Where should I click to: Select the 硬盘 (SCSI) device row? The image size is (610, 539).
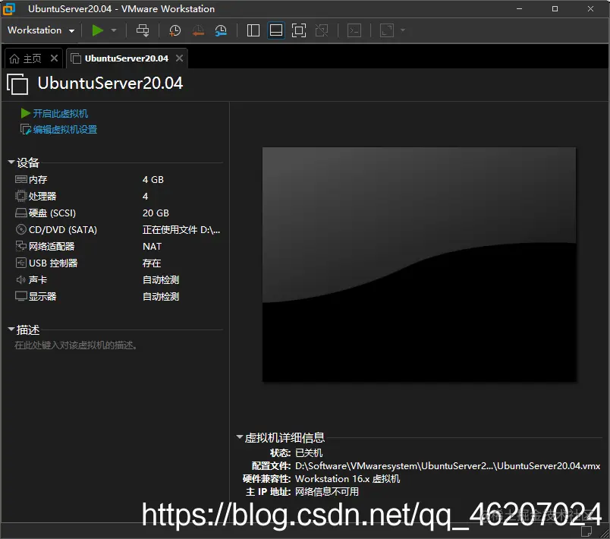click(118, 213)
